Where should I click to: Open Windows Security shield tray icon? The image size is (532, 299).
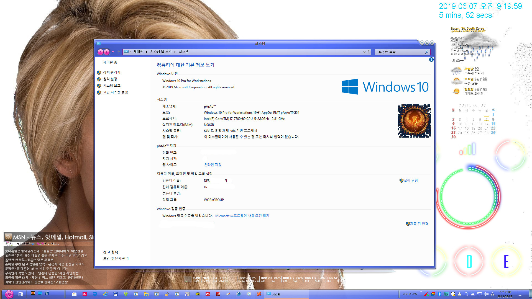coord(453,294)
